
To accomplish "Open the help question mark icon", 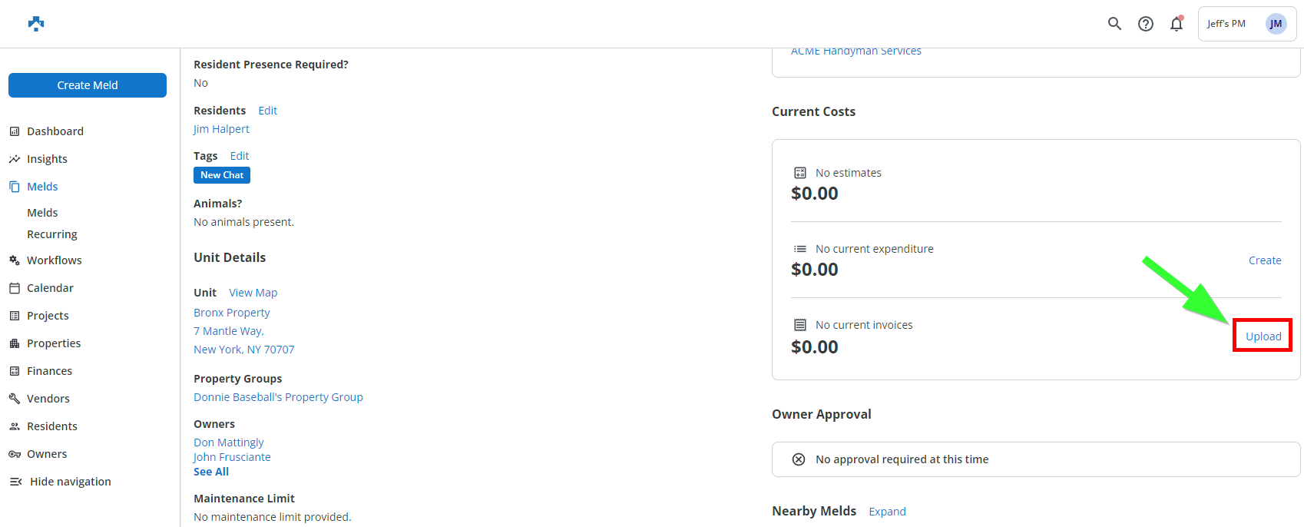I will pyautogui.click(x=1145, y=24).
